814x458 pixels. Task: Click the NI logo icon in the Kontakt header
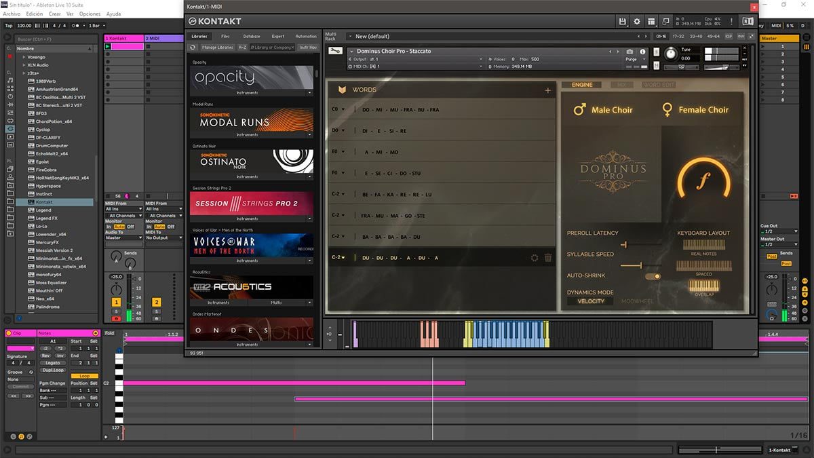[748, 22]
